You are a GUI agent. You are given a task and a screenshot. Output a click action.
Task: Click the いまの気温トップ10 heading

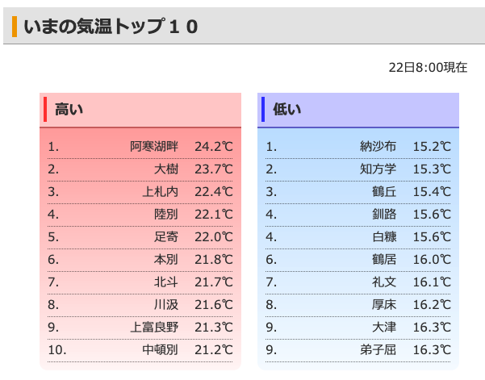[111, 27]
